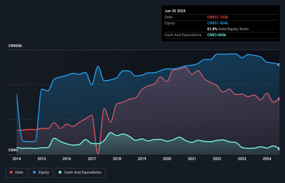
Task: Click the Jun 30 2024 tooltip date
Action: coord(175,11)
